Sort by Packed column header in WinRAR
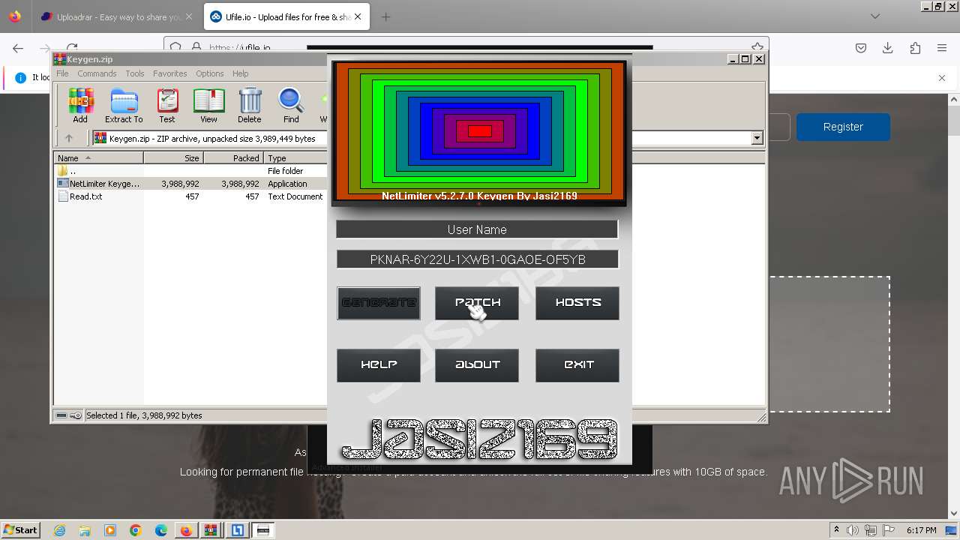 (233, 157)
